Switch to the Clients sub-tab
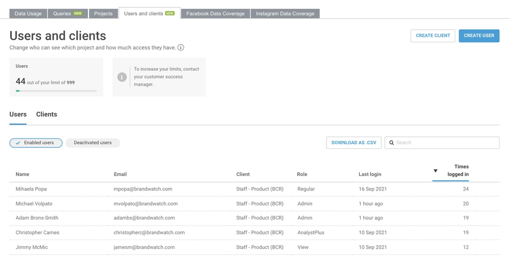The width and height of the screenshot is (509, 256). pos(47,115)
